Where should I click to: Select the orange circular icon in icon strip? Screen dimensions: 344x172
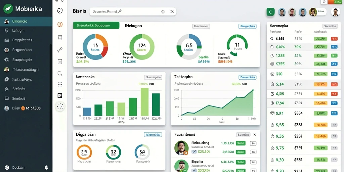tap(60, 24)
